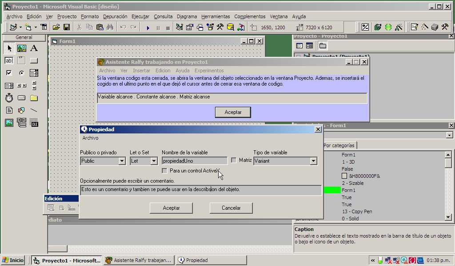Screen dimensions: 455x266
Task: Activate the Propiedad taskbar button
Action: (x=212, y=260)
